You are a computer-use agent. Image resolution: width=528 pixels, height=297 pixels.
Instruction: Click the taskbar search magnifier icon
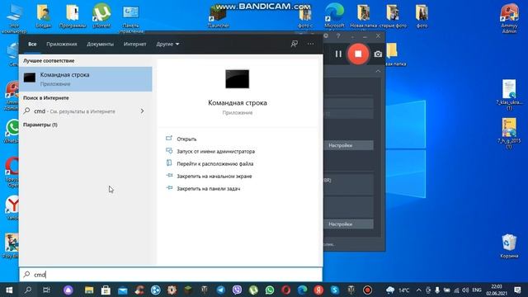click(28, 290)
